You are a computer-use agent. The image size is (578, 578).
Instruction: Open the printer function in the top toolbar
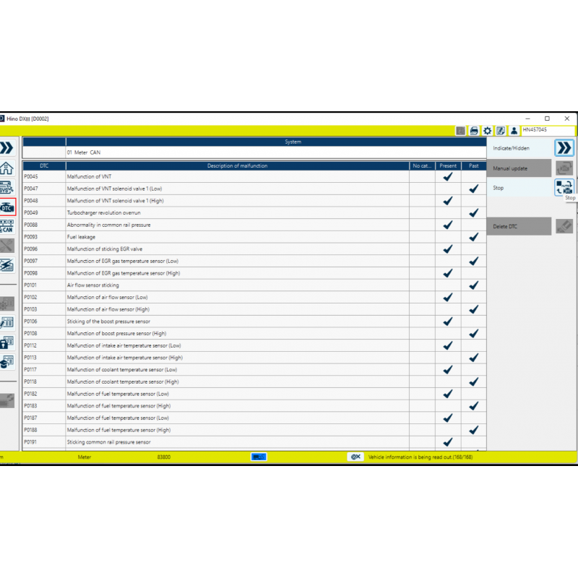474,130
